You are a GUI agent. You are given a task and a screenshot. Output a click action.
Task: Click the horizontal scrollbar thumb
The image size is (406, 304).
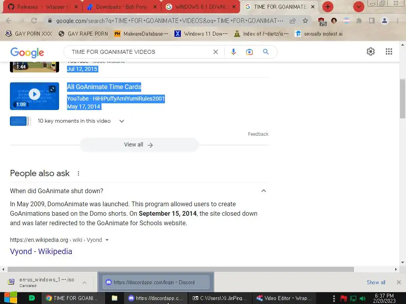[180, 269]
